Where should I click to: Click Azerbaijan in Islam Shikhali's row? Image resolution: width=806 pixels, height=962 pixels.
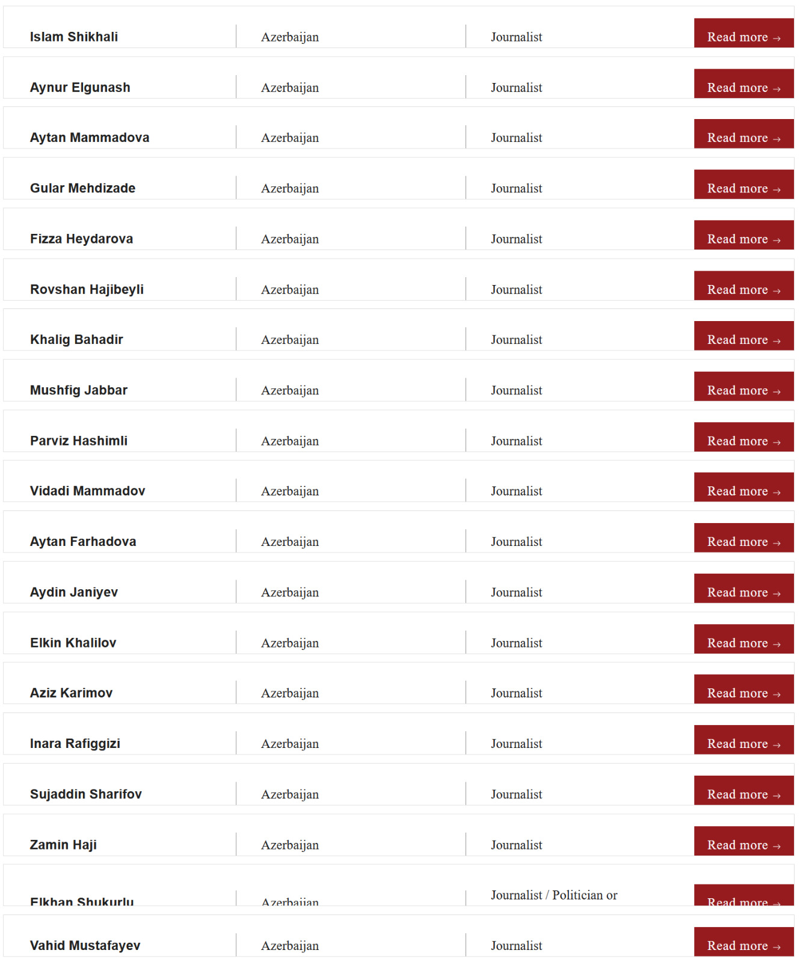(x=290, y=37)
